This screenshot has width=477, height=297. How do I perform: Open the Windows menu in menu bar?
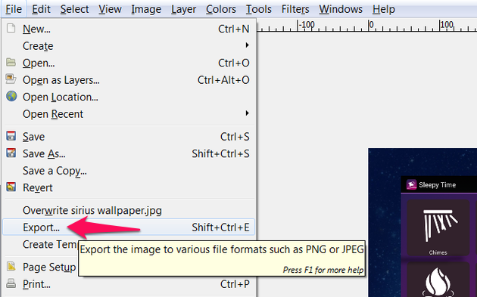[341, 9]
